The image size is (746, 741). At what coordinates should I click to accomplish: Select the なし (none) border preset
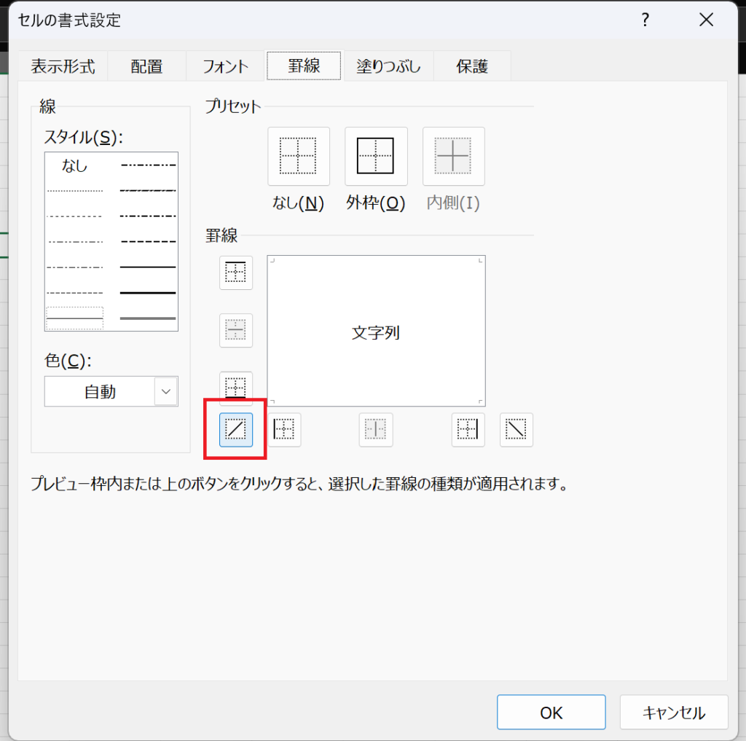pyautogui.click(x=299, y=156)
